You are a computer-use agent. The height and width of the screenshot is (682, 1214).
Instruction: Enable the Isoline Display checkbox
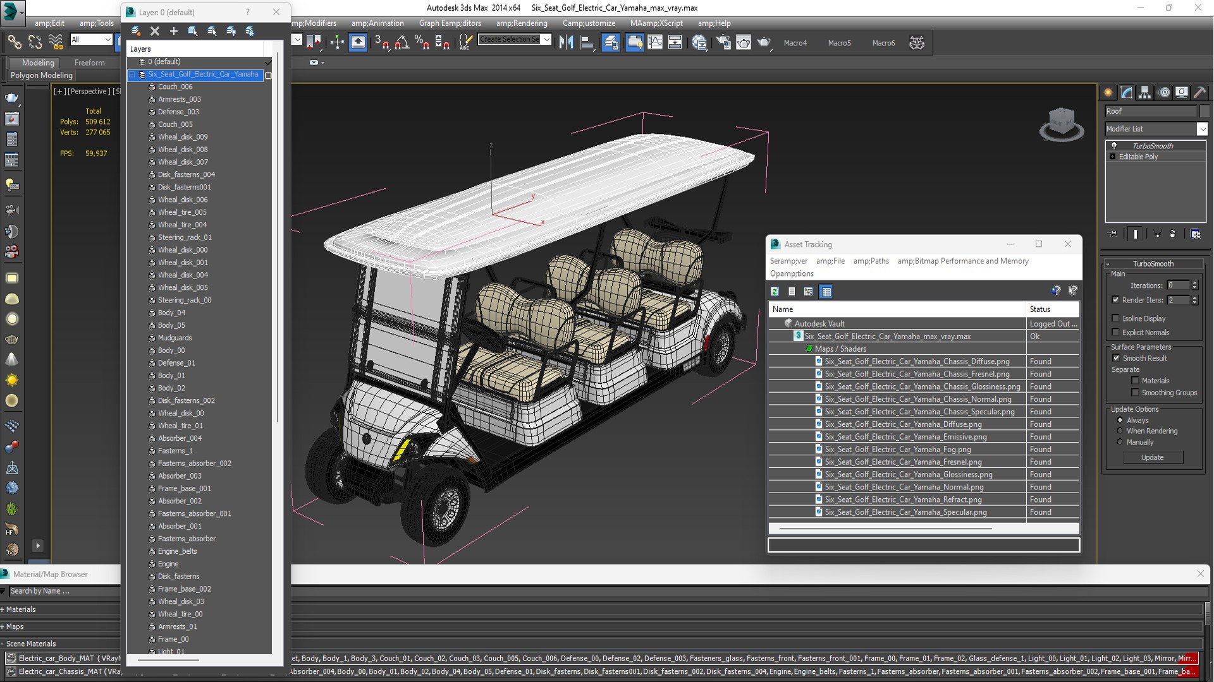coord(1115,318)
